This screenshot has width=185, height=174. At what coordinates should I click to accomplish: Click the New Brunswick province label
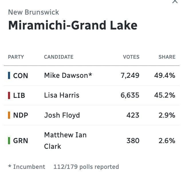[x=34, y=12]
